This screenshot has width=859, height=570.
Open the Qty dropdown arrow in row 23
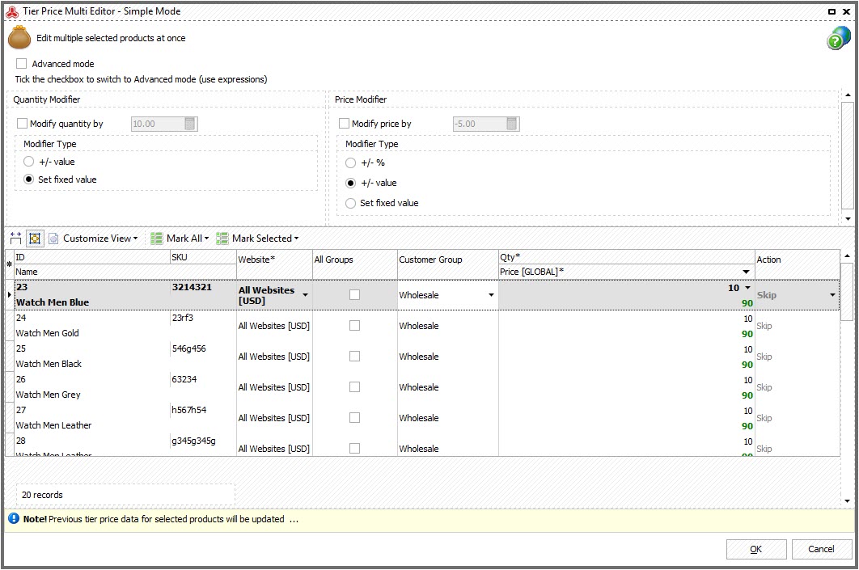click(x=747, y=288)
